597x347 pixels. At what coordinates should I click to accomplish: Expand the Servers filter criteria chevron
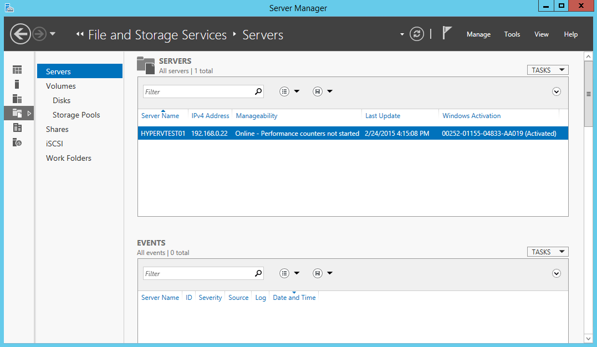557,91
